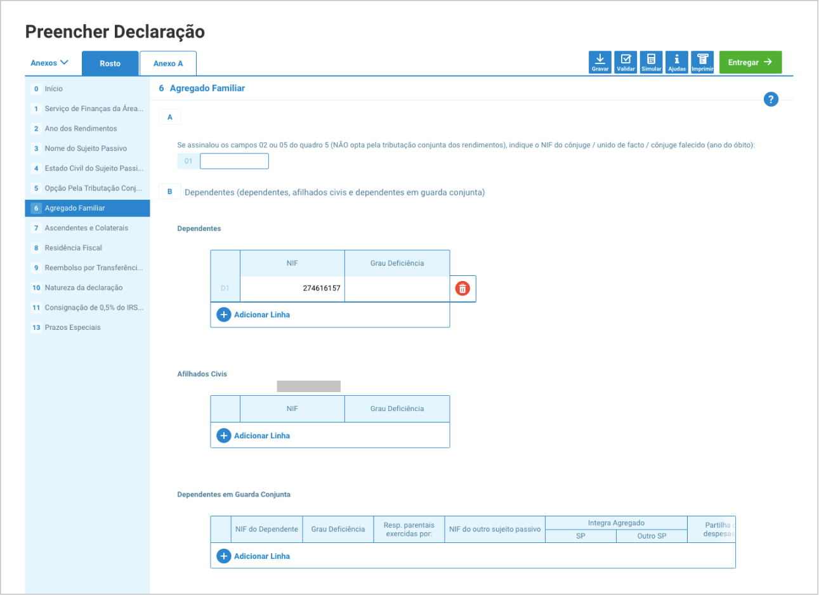Add a line under Afilhados Civis
The width and height of the screenshot is (819, 595).
tap(254, 436)
